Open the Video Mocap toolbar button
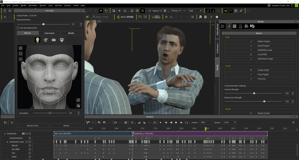The height and width of the screenshot is (160, 299). tap(156, 17)
